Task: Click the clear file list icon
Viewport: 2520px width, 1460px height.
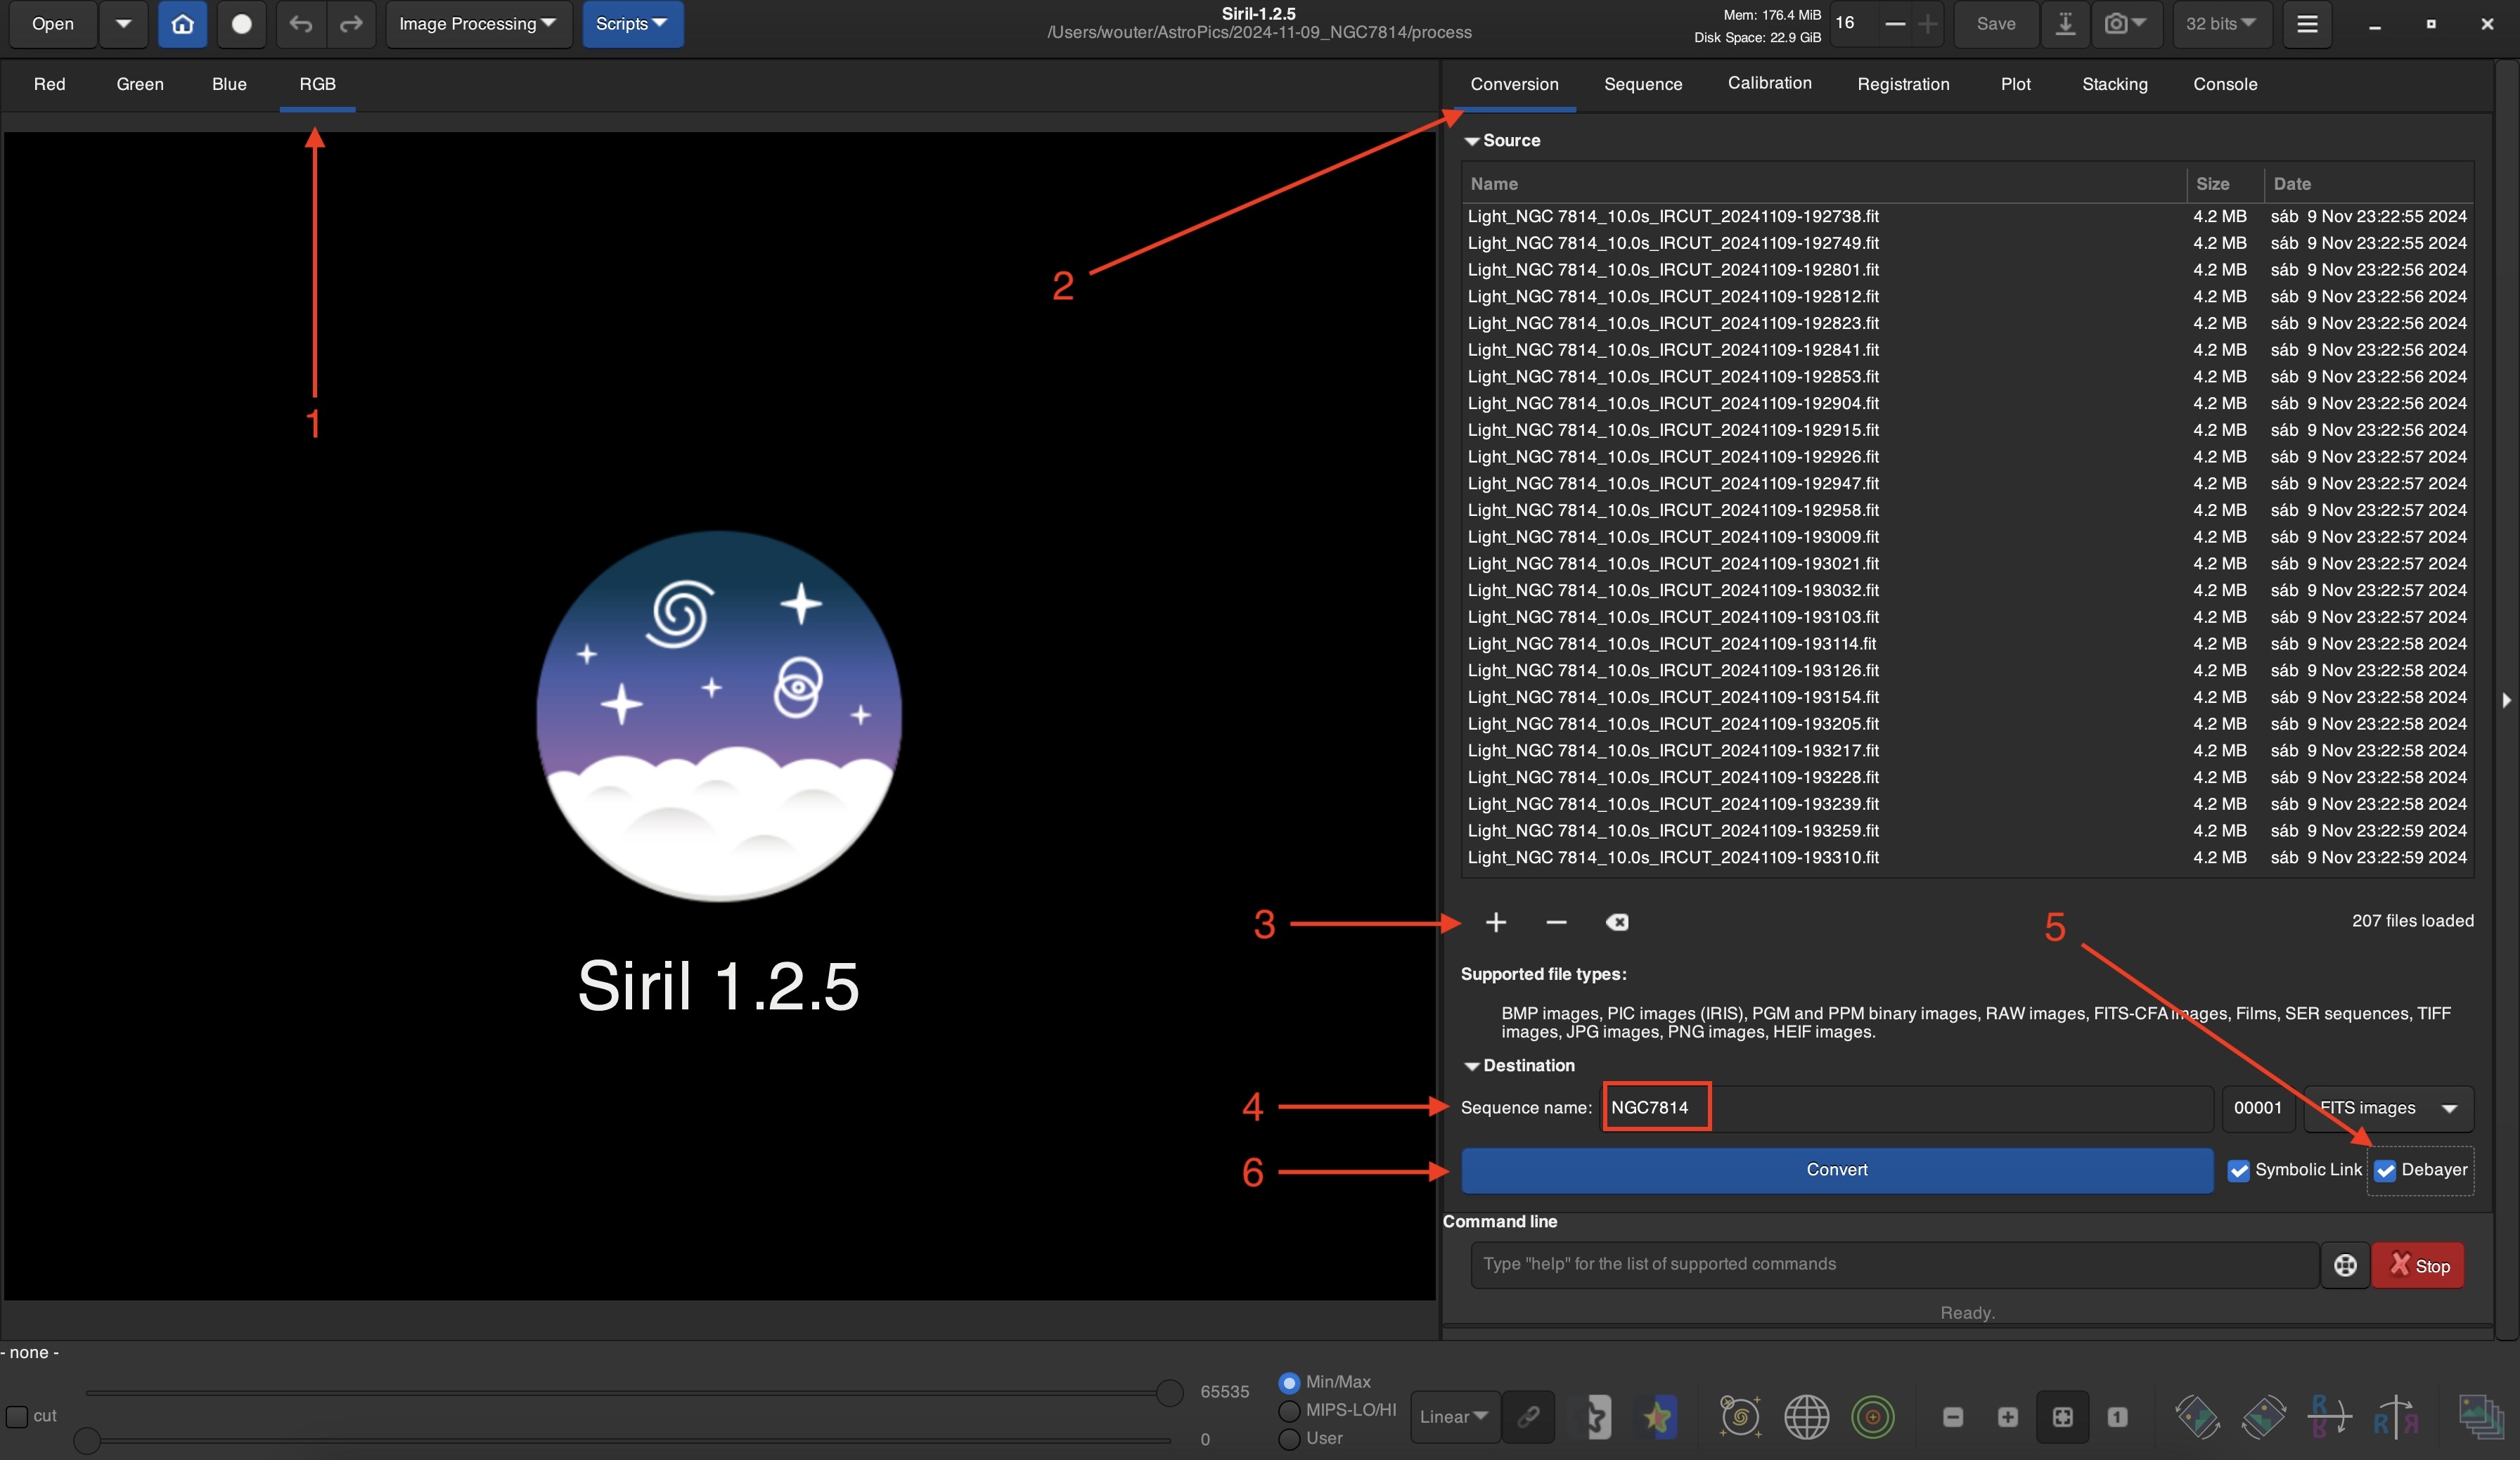Action: 1616,922
